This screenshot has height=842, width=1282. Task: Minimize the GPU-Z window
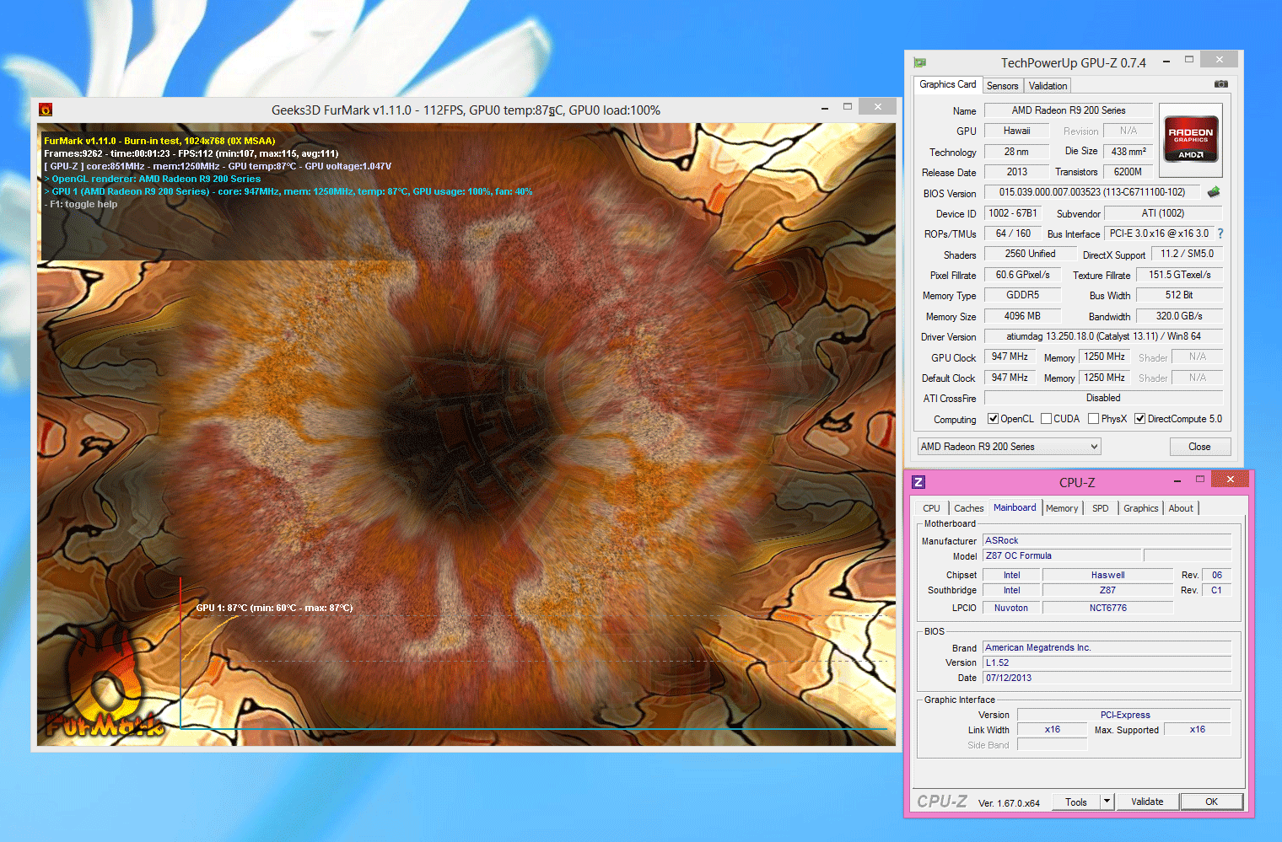(1166, 62)
